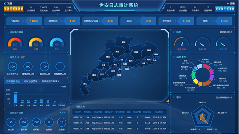Select 广州 region on the map
The width and height of the screenshot is (239, 134).
coord(121,60)
